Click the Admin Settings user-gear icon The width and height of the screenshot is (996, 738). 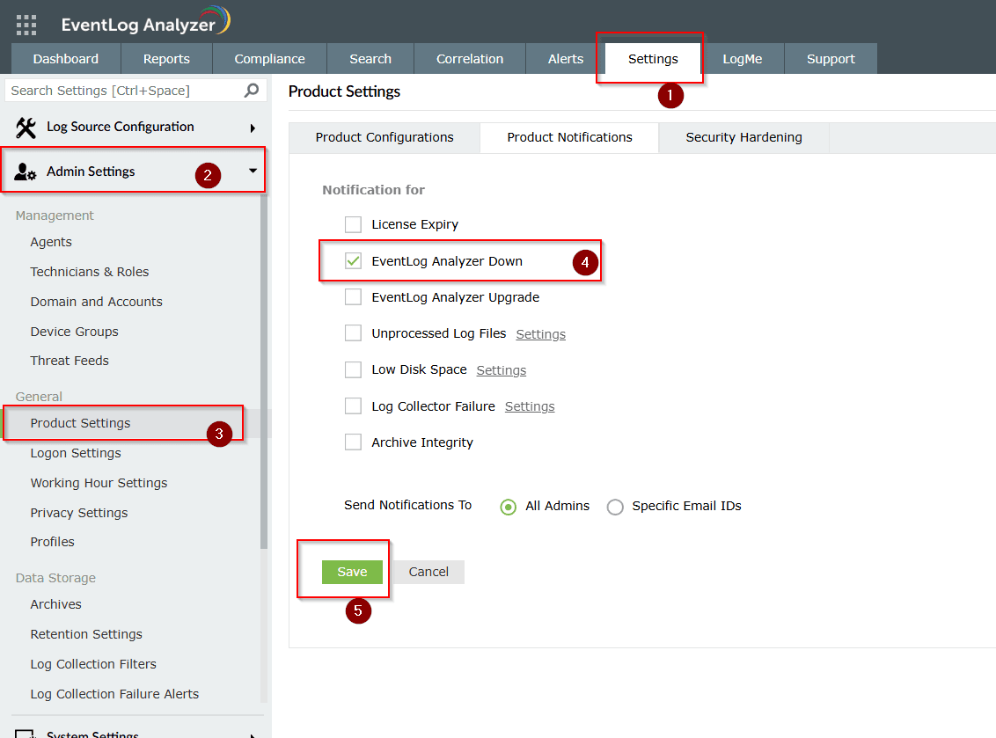pyautogui.click(x=26, y=172)
